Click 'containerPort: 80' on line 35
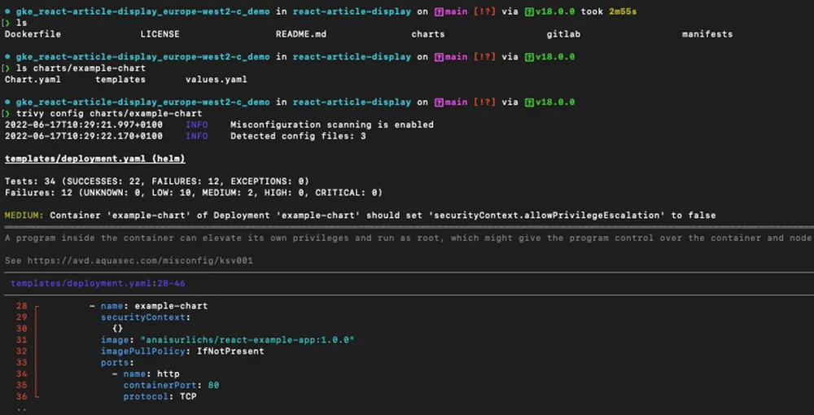814x415 pixels. tap(171, 385)
